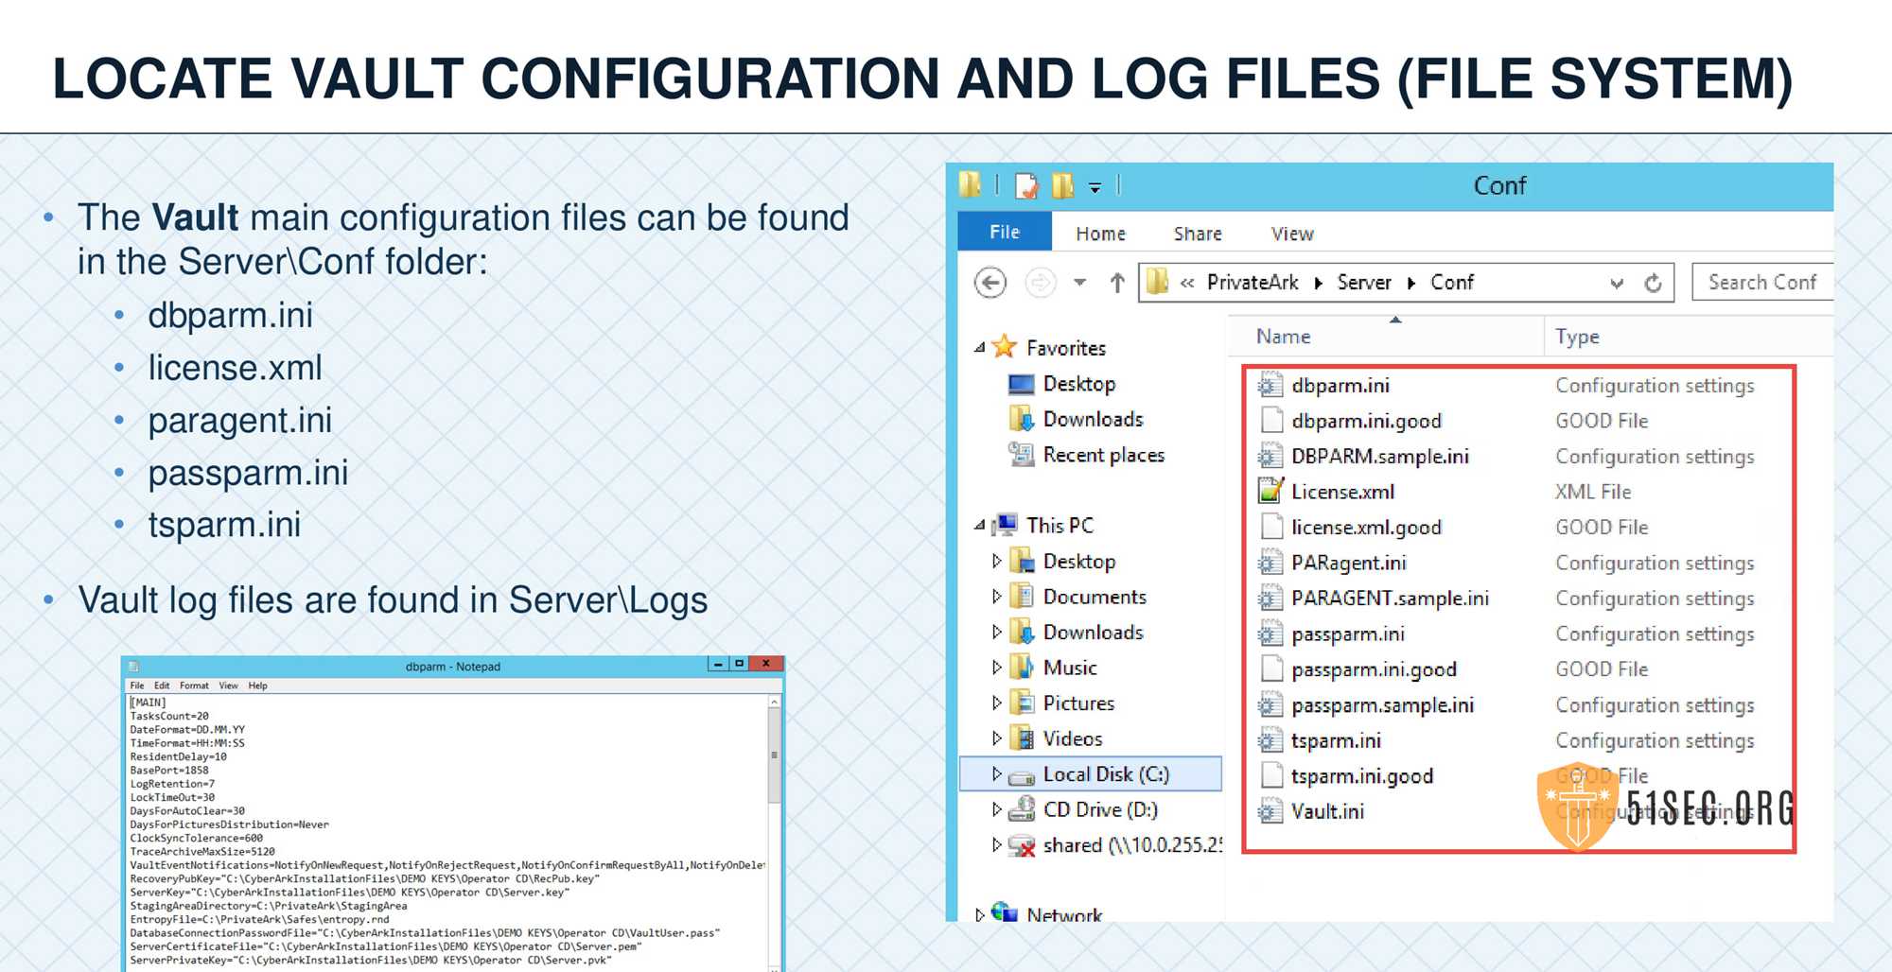The width and height of the screenshot is (1892, 972).
Task: Select Desktop under Favorites
Action: 1079,384
